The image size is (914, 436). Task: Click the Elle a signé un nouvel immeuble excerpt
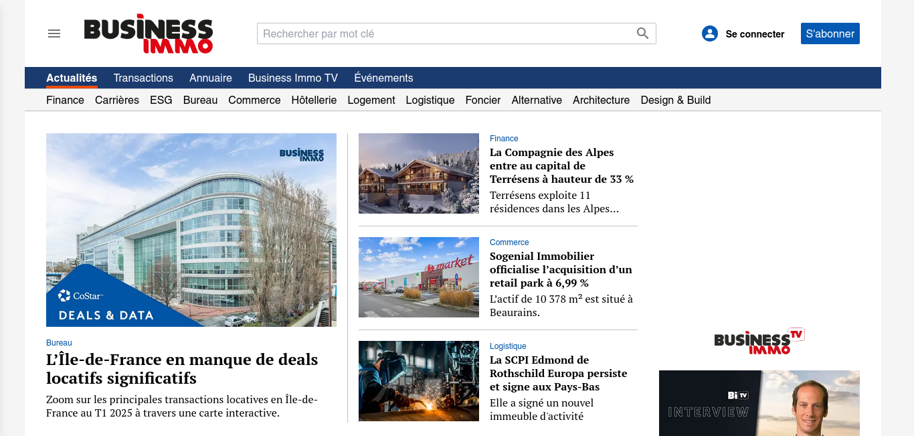tap(542, 410)
